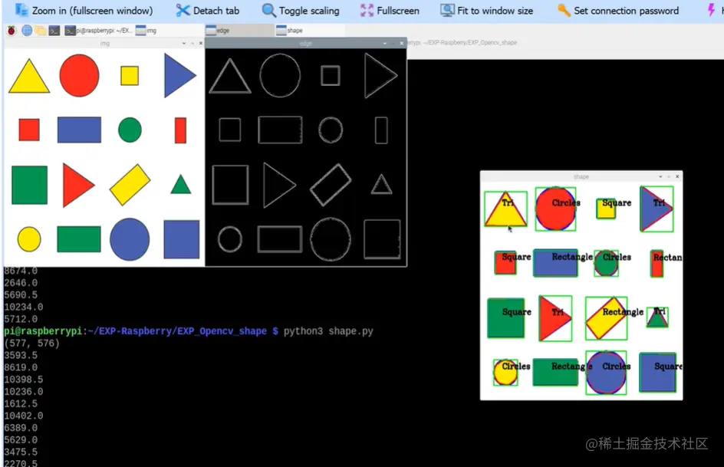Screen dimensions: 724x467
Task: Click the green circle in the img window
Action: click(x=130, y=130)
